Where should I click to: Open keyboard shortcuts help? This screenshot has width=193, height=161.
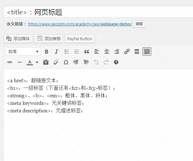point(116,62)
